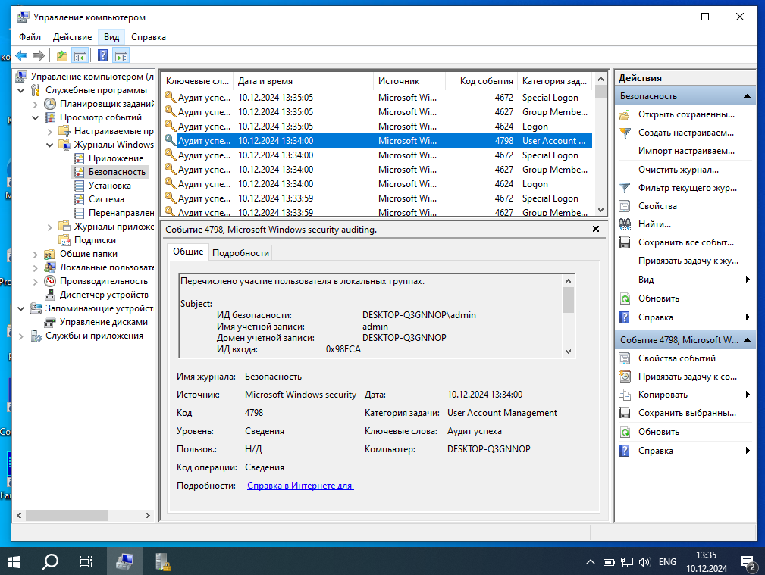Click the Подписки folder icon
Viewport: 765px width, 575px height.
(x=64, y=240)
